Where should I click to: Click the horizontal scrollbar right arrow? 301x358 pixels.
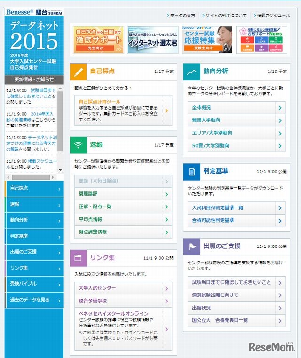click(53, 177)
